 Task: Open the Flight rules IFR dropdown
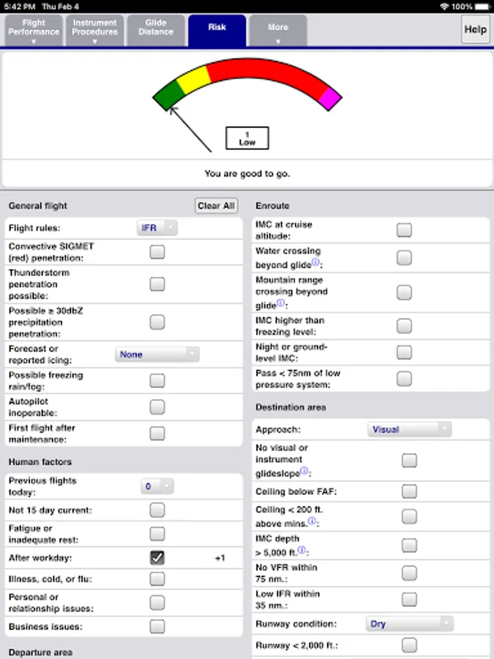tap(157, 228)
